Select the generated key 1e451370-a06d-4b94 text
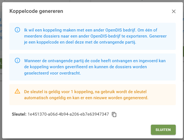This screenshot has height=140, width=184. tap(68, 114)
